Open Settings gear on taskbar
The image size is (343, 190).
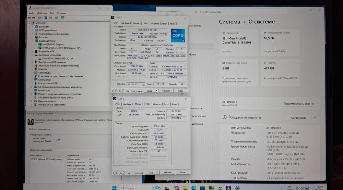click(x=237, y=188)
